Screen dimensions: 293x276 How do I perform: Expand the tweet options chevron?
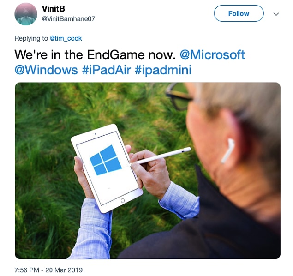(x=276, y=14)
